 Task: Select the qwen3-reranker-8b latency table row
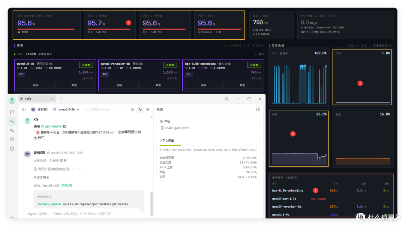(331, 207)
